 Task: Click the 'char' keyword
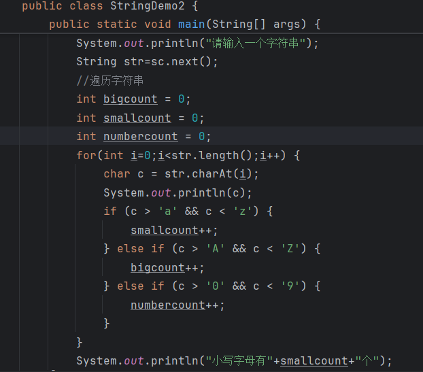pyautogui.click(x=117, y=174)
